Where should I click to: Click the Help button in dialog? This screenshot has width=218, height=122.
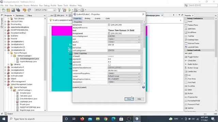pyautogui.click(x=139, y=99)
